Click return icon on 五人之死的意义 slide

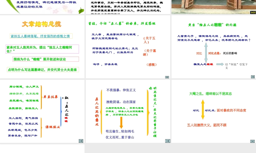click(168, 141)
